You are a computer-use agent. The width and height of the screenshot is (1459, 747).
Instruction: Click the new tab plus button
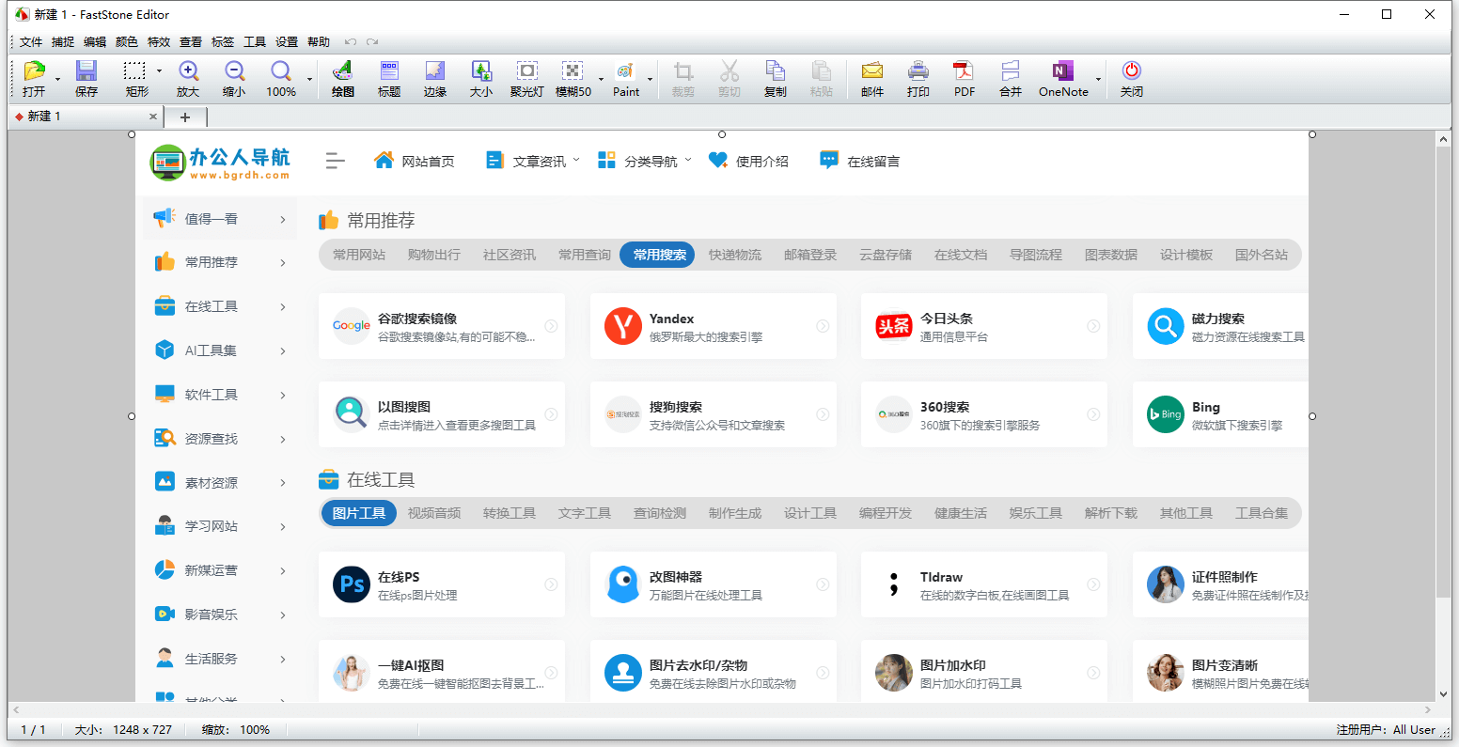click(185, 117)
